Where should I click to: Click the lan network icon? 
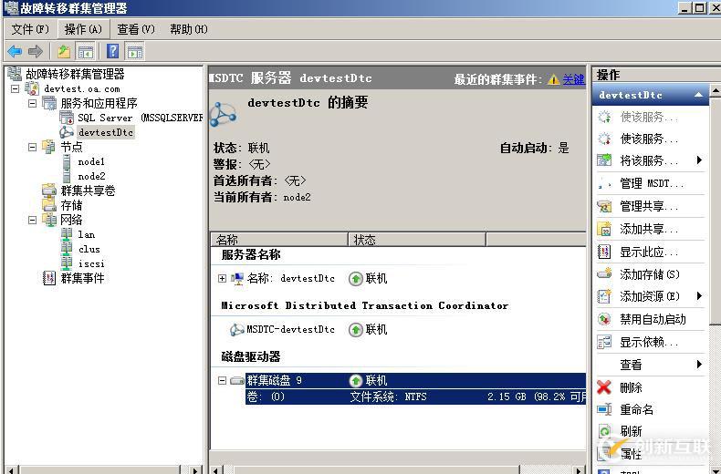point(68,234)
